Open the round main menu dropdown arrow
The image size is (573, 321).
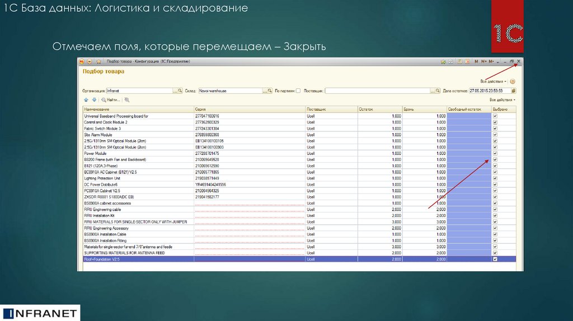tap(90, 61)
